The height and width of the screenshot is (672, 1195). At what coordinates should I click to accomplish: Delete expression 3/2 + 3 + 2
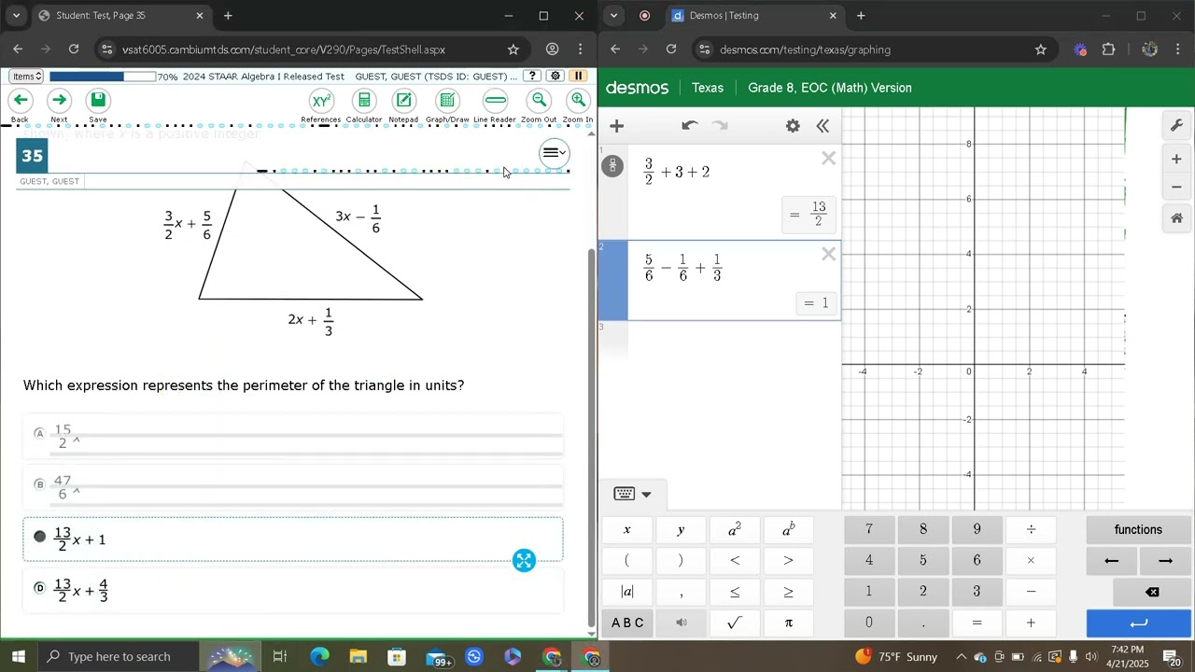point(828,159)
